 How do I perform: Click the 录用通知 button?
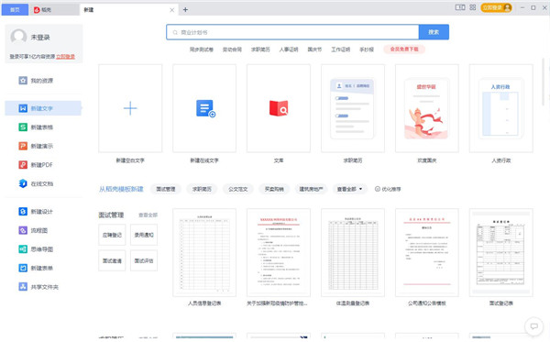144,235
